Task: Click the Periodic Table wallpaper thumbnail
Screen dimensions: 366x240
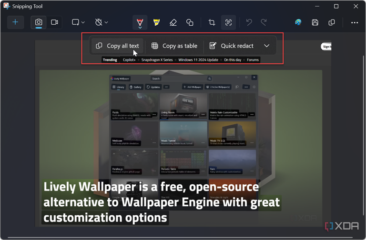Action: 183,163
